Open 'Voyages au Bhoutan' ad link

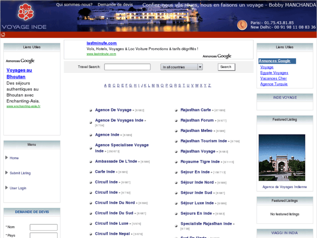tap(19, 73)
